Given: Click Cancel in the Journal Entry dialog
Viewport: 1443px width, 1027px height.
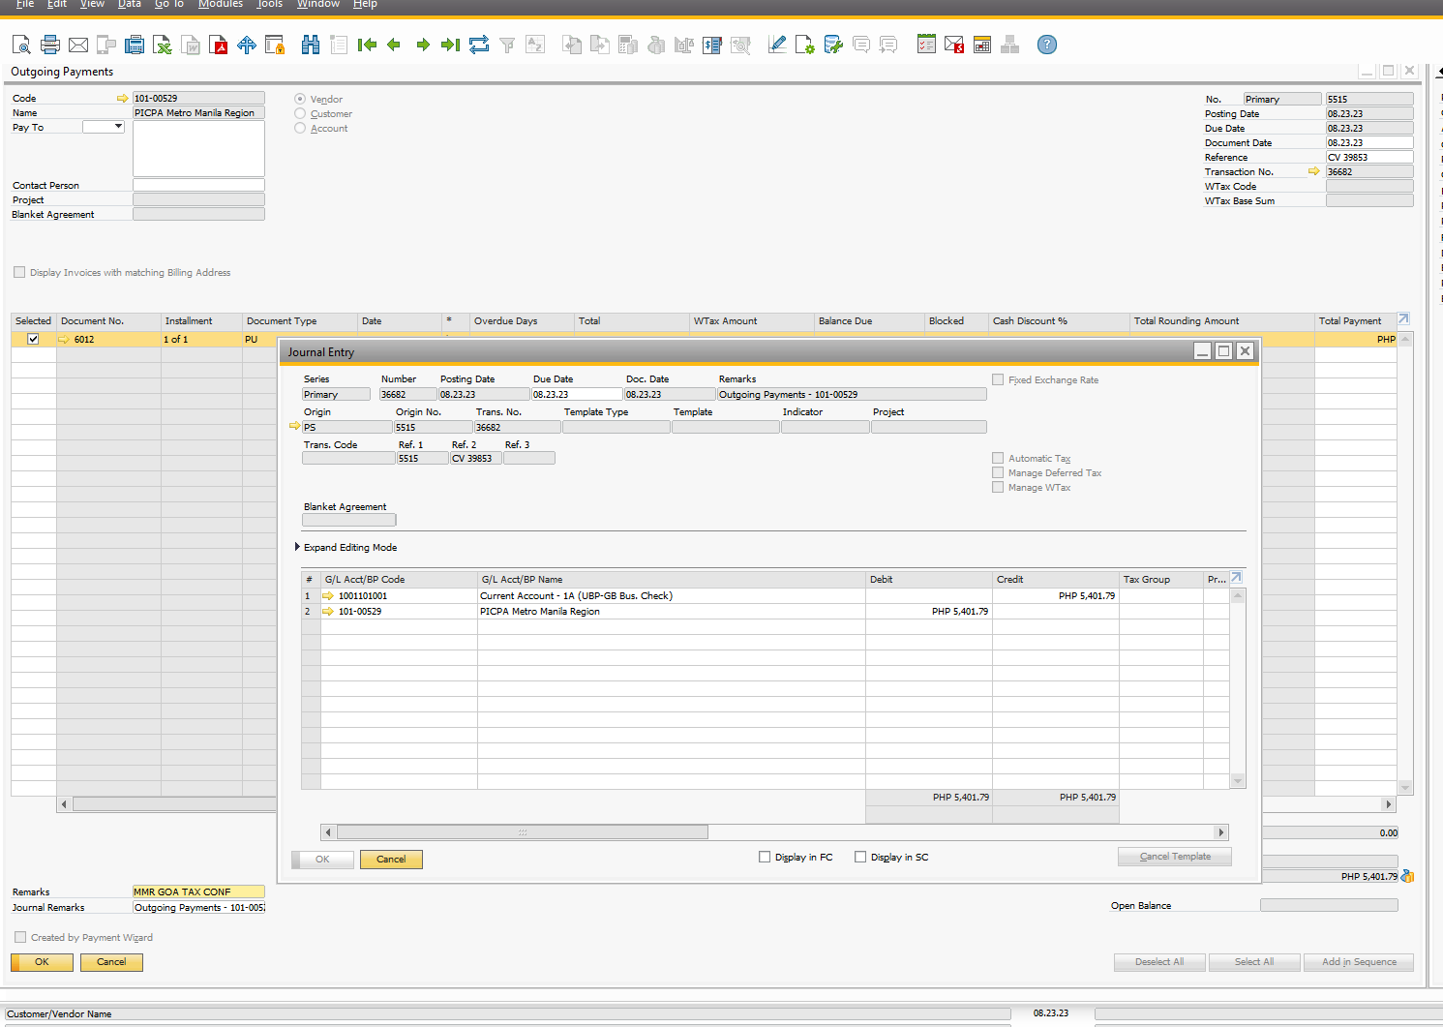Looking at the screenshot, I should (391, 860).
